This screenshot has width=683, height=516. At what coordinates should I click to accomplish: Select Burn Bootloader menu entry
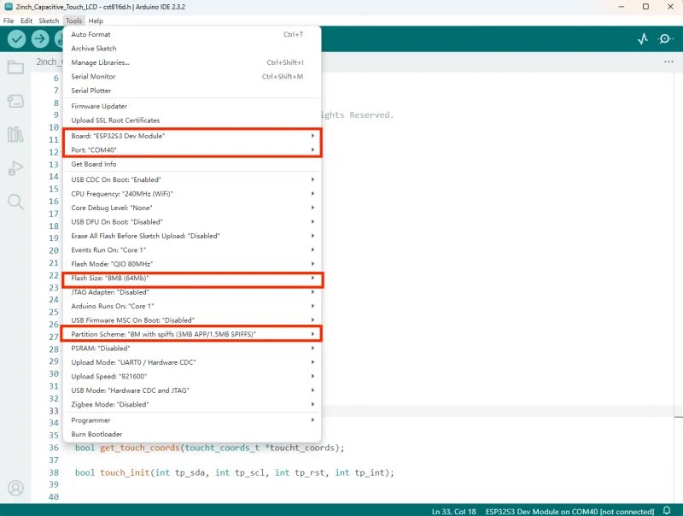pos(191,434)
